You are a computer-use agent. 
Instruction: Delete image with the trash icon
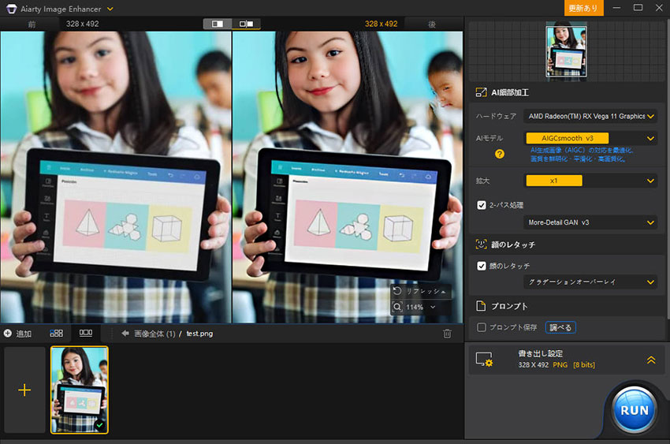coord(447,334)
